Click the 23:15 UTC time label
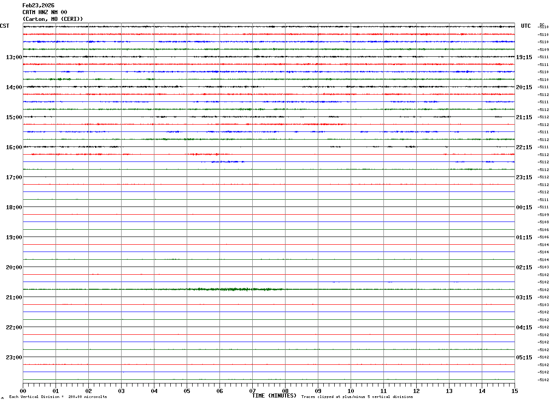Screen dimensions: 551x403 524,177
